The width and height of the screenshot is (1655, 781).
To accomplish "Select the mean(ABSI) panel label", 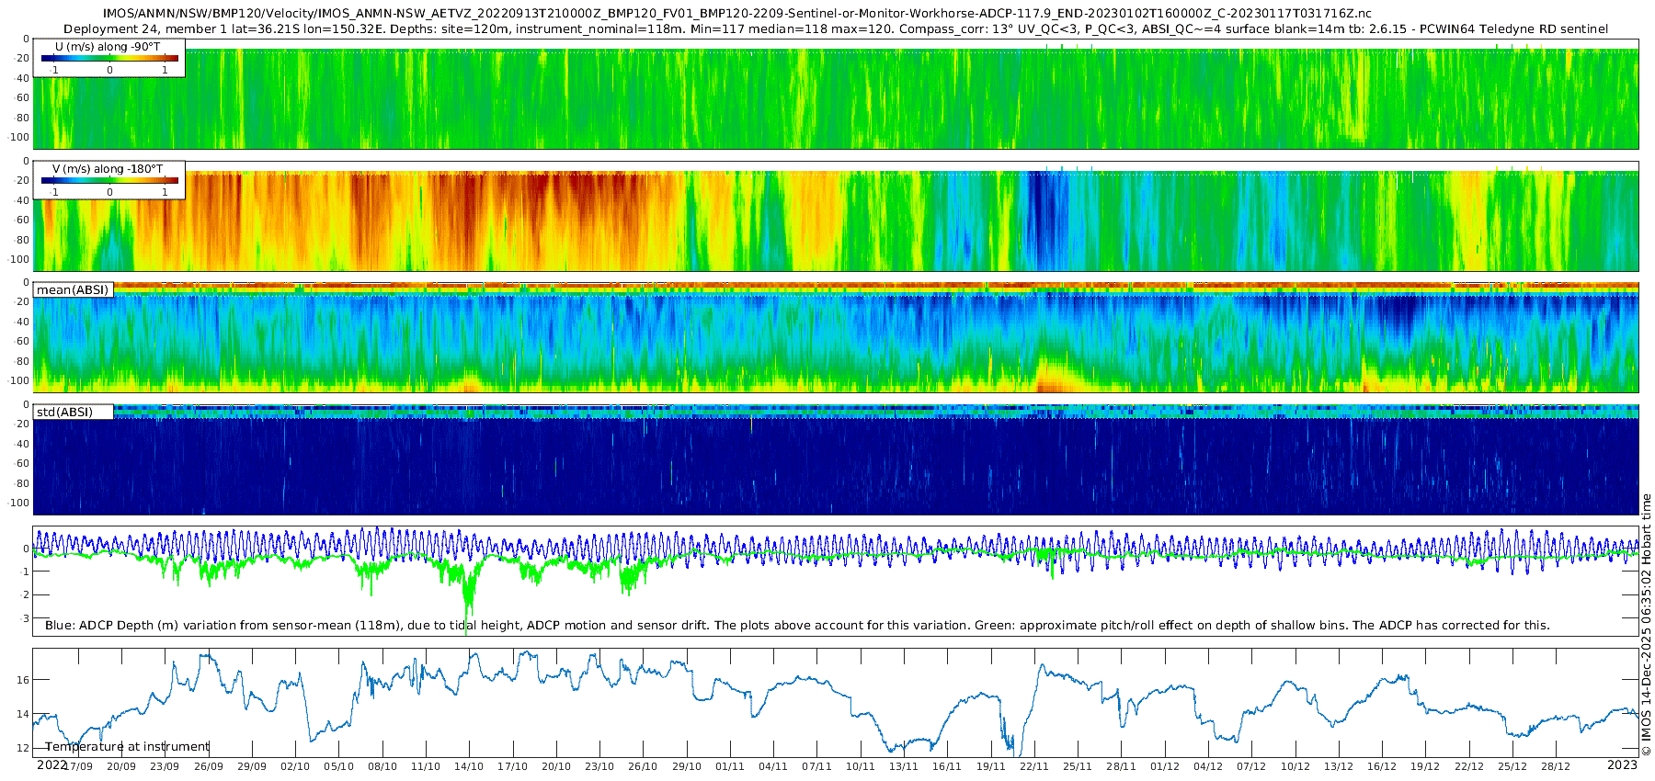I will (x=73, y=289).
